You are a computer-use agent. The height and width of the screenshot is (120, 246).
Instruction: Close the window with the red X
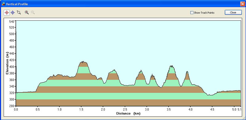click(243, 4)
